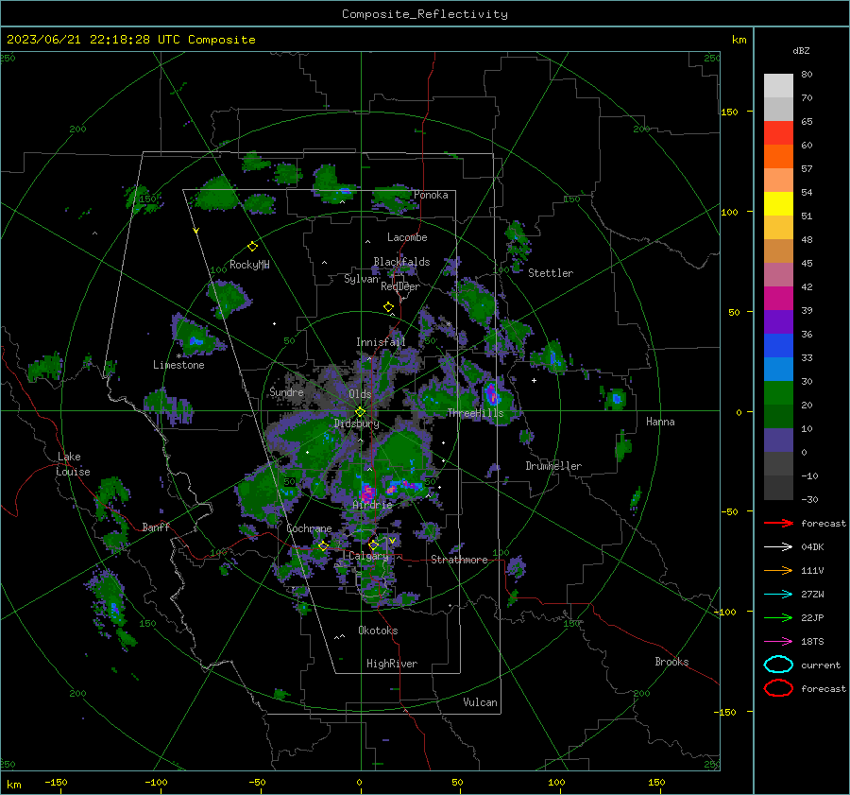Click the Lacombe city label
The image size is (850, 795).
(407, 237)
